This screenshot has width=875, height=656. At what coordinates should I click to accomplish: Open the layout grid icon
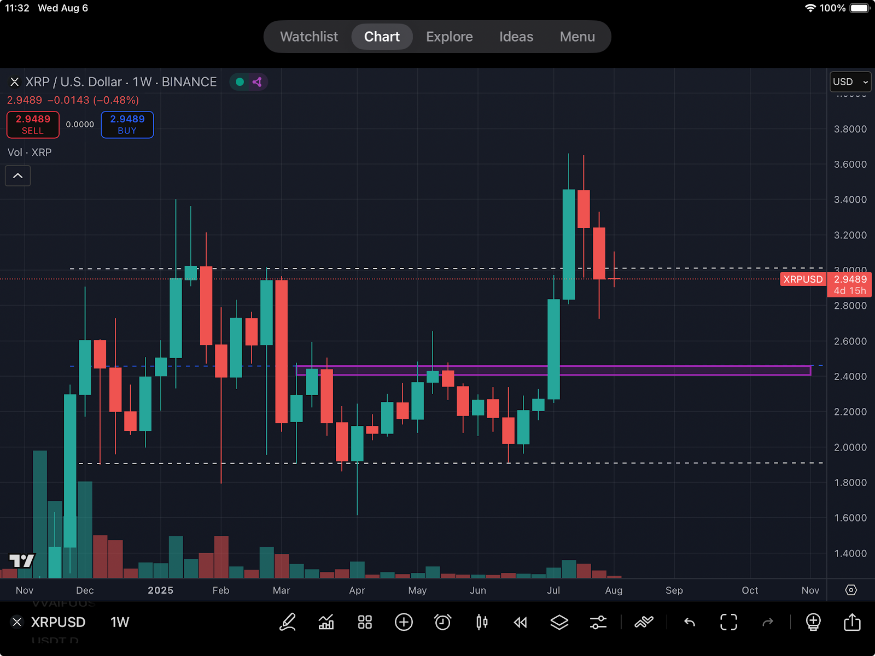pyautogui.click(x=365, y=622)
